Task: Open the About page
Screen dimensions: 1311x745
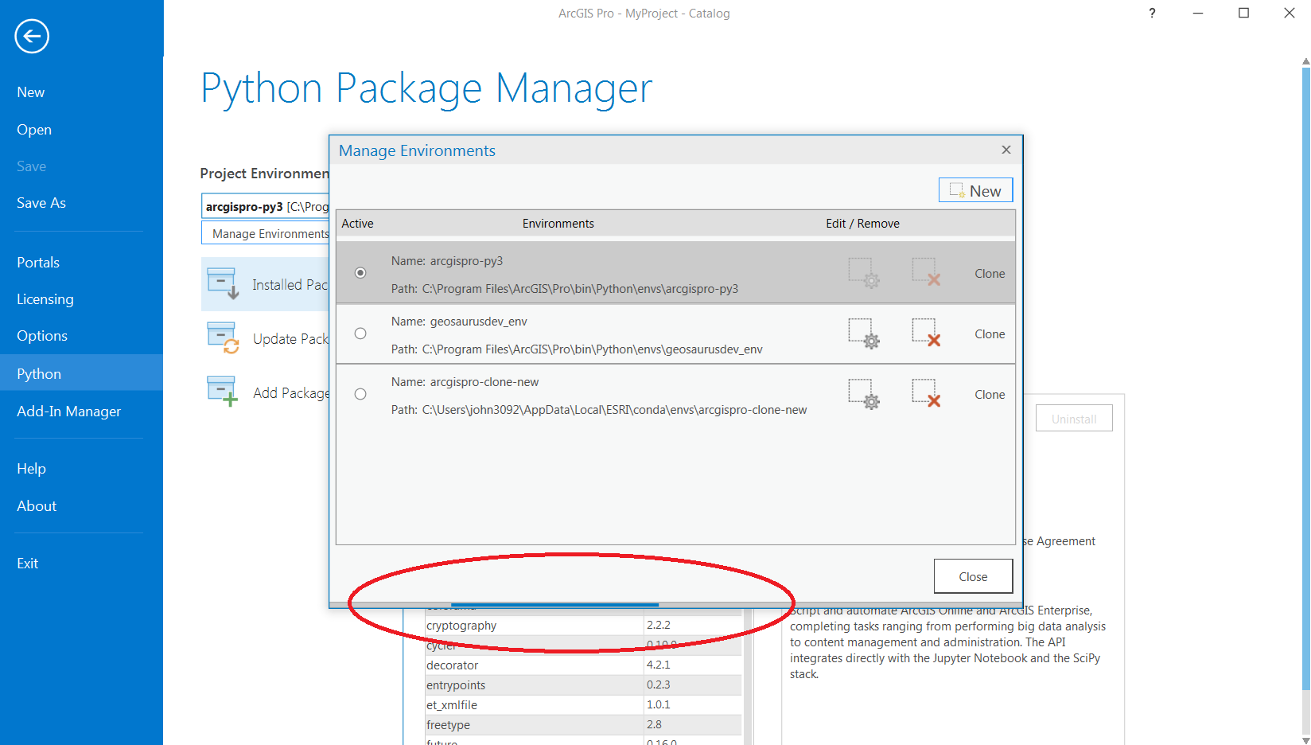Action: 37,506
